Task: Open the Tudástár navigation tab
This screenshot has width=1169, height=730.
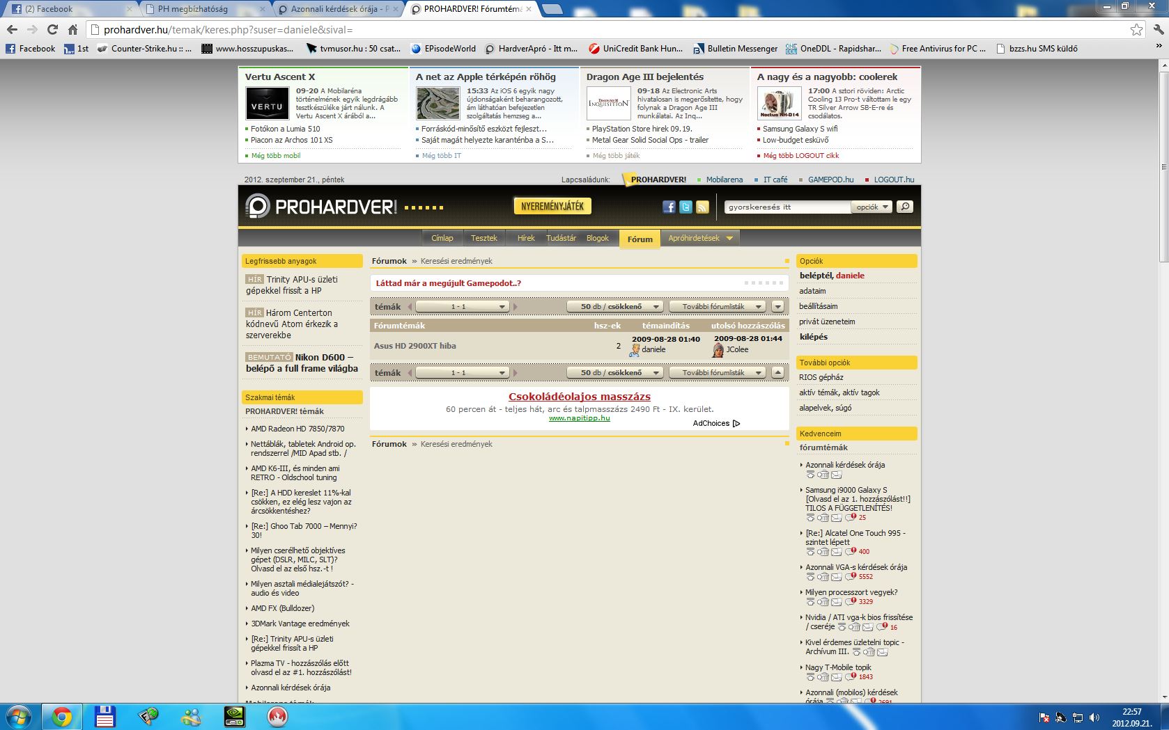Action: coord(562,238)
